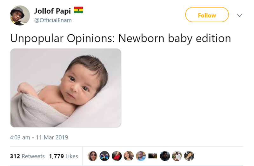254x166 pixels.
Task: View the 1,779 Likes list
Action: [63, 156]
